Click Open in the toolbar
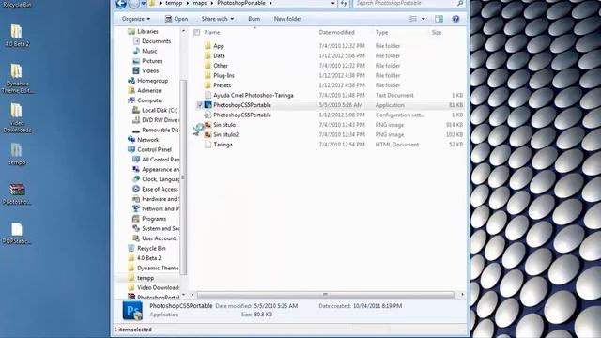 [177, 19]
